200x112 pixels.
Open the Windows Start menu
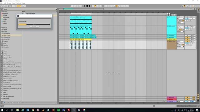[2, 110]
